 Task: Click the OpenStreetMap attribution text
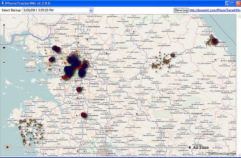[x=222, y=154]
